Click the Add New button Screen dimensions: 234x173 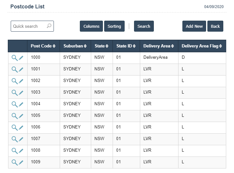(194, 26)
